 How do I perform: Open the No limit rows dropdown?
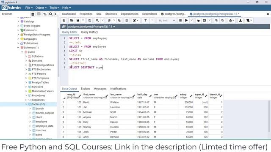[167, 20]
